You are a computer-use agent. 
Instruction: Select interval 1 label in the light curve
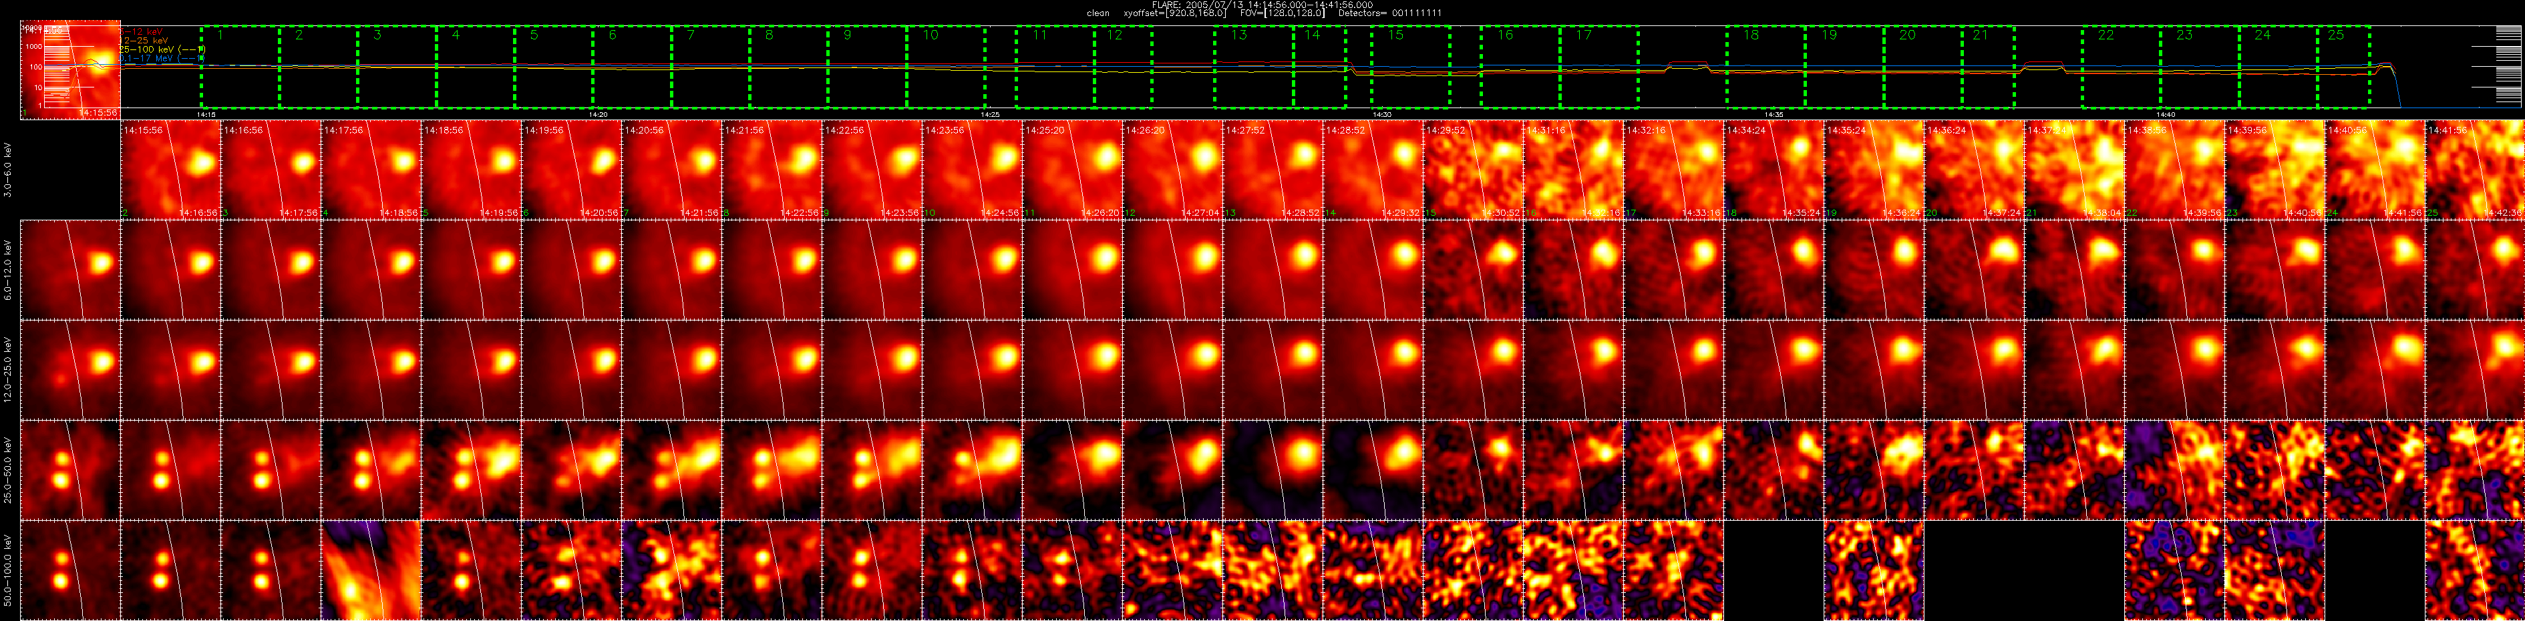pyautogui.click(x=220, y=35)
